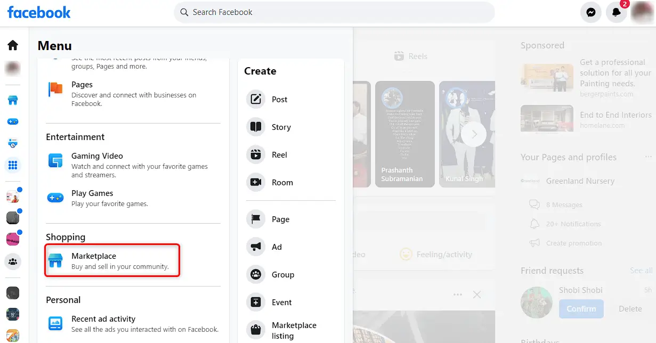The width and height of the screenshot is (656, 343).
Task: Click the Room video camera icon
Action: [256, 182]
